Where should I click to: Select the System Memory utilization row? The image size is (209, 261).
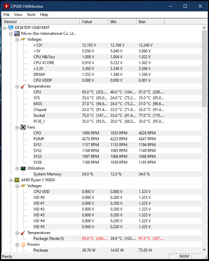[x=117, y=174]
